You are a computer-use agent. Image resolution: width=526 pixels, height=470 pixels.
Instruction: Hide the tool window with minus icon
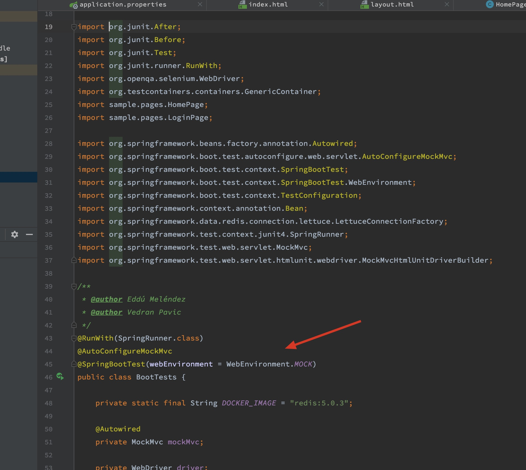coord(29,234)
